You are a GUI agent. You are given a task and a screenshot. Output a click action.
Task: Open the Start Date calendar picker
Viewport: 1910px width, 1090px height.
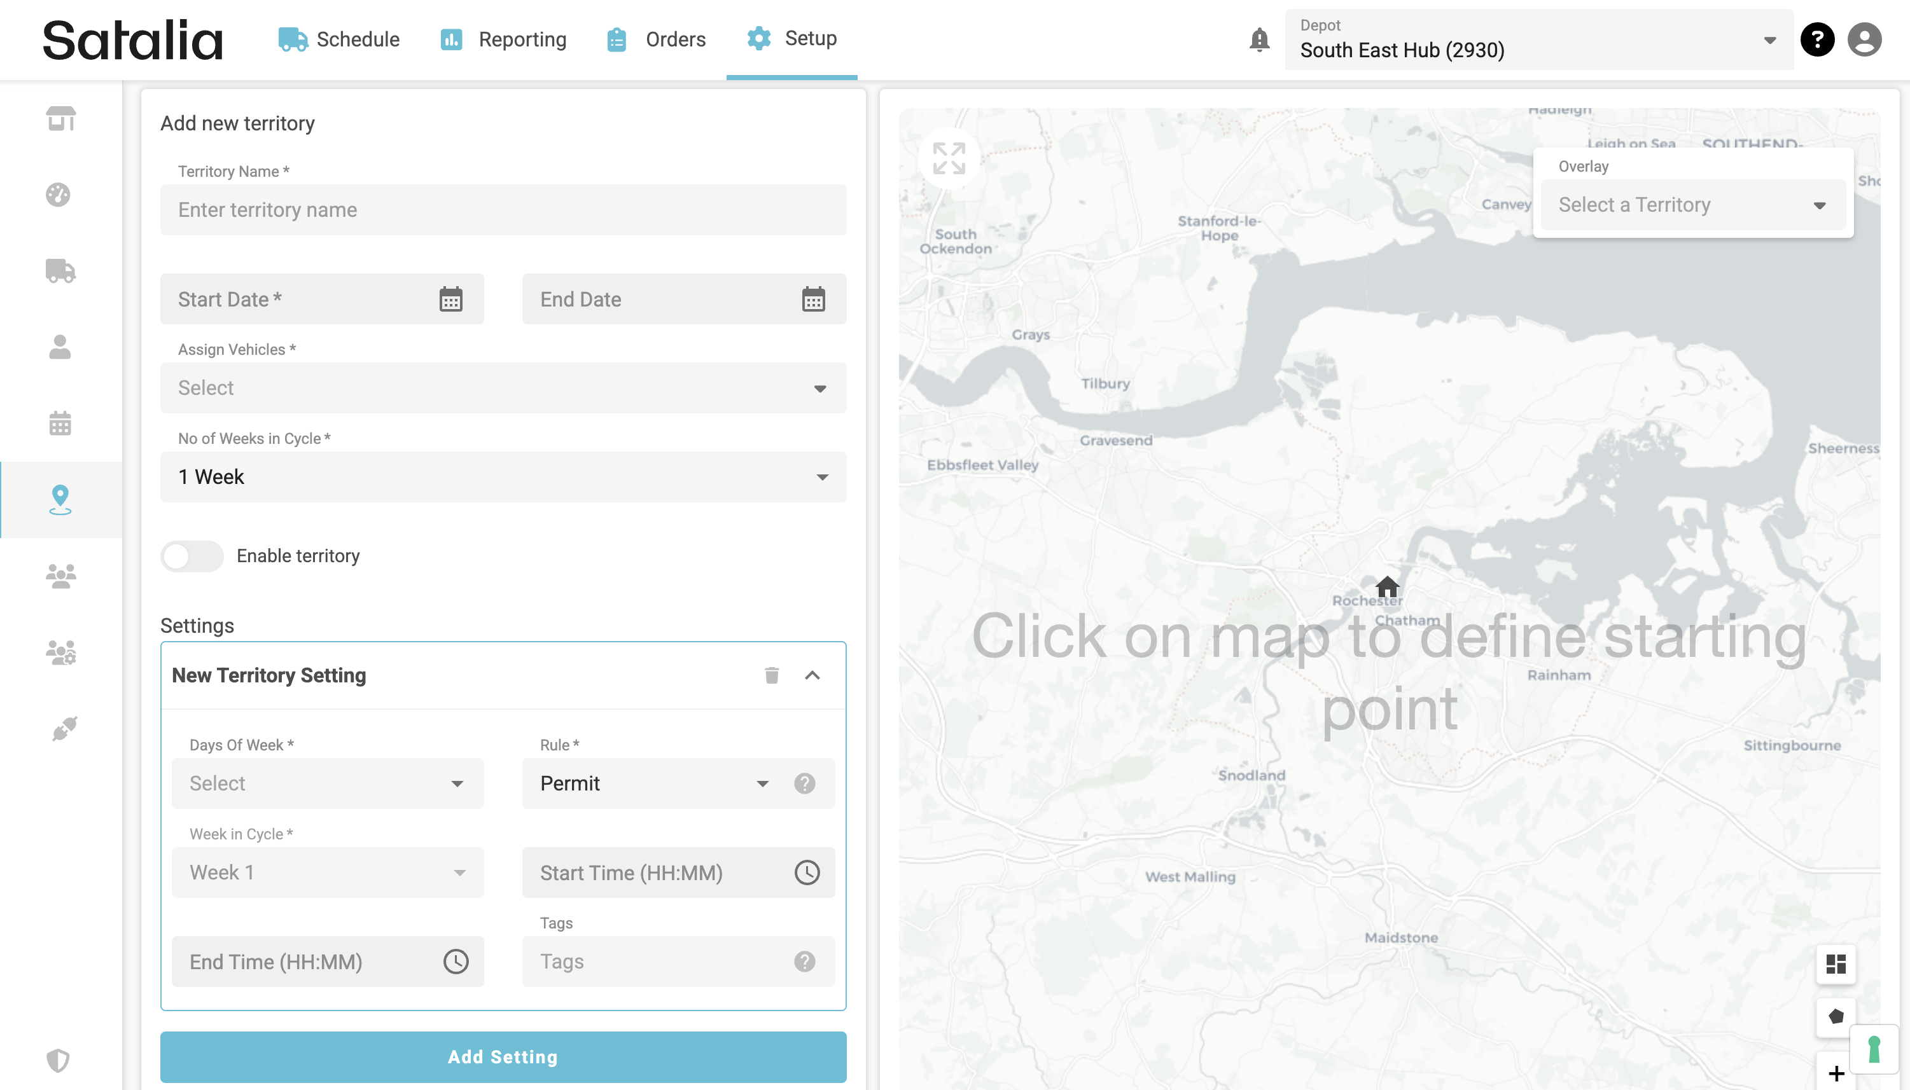[x=450, y=300]
